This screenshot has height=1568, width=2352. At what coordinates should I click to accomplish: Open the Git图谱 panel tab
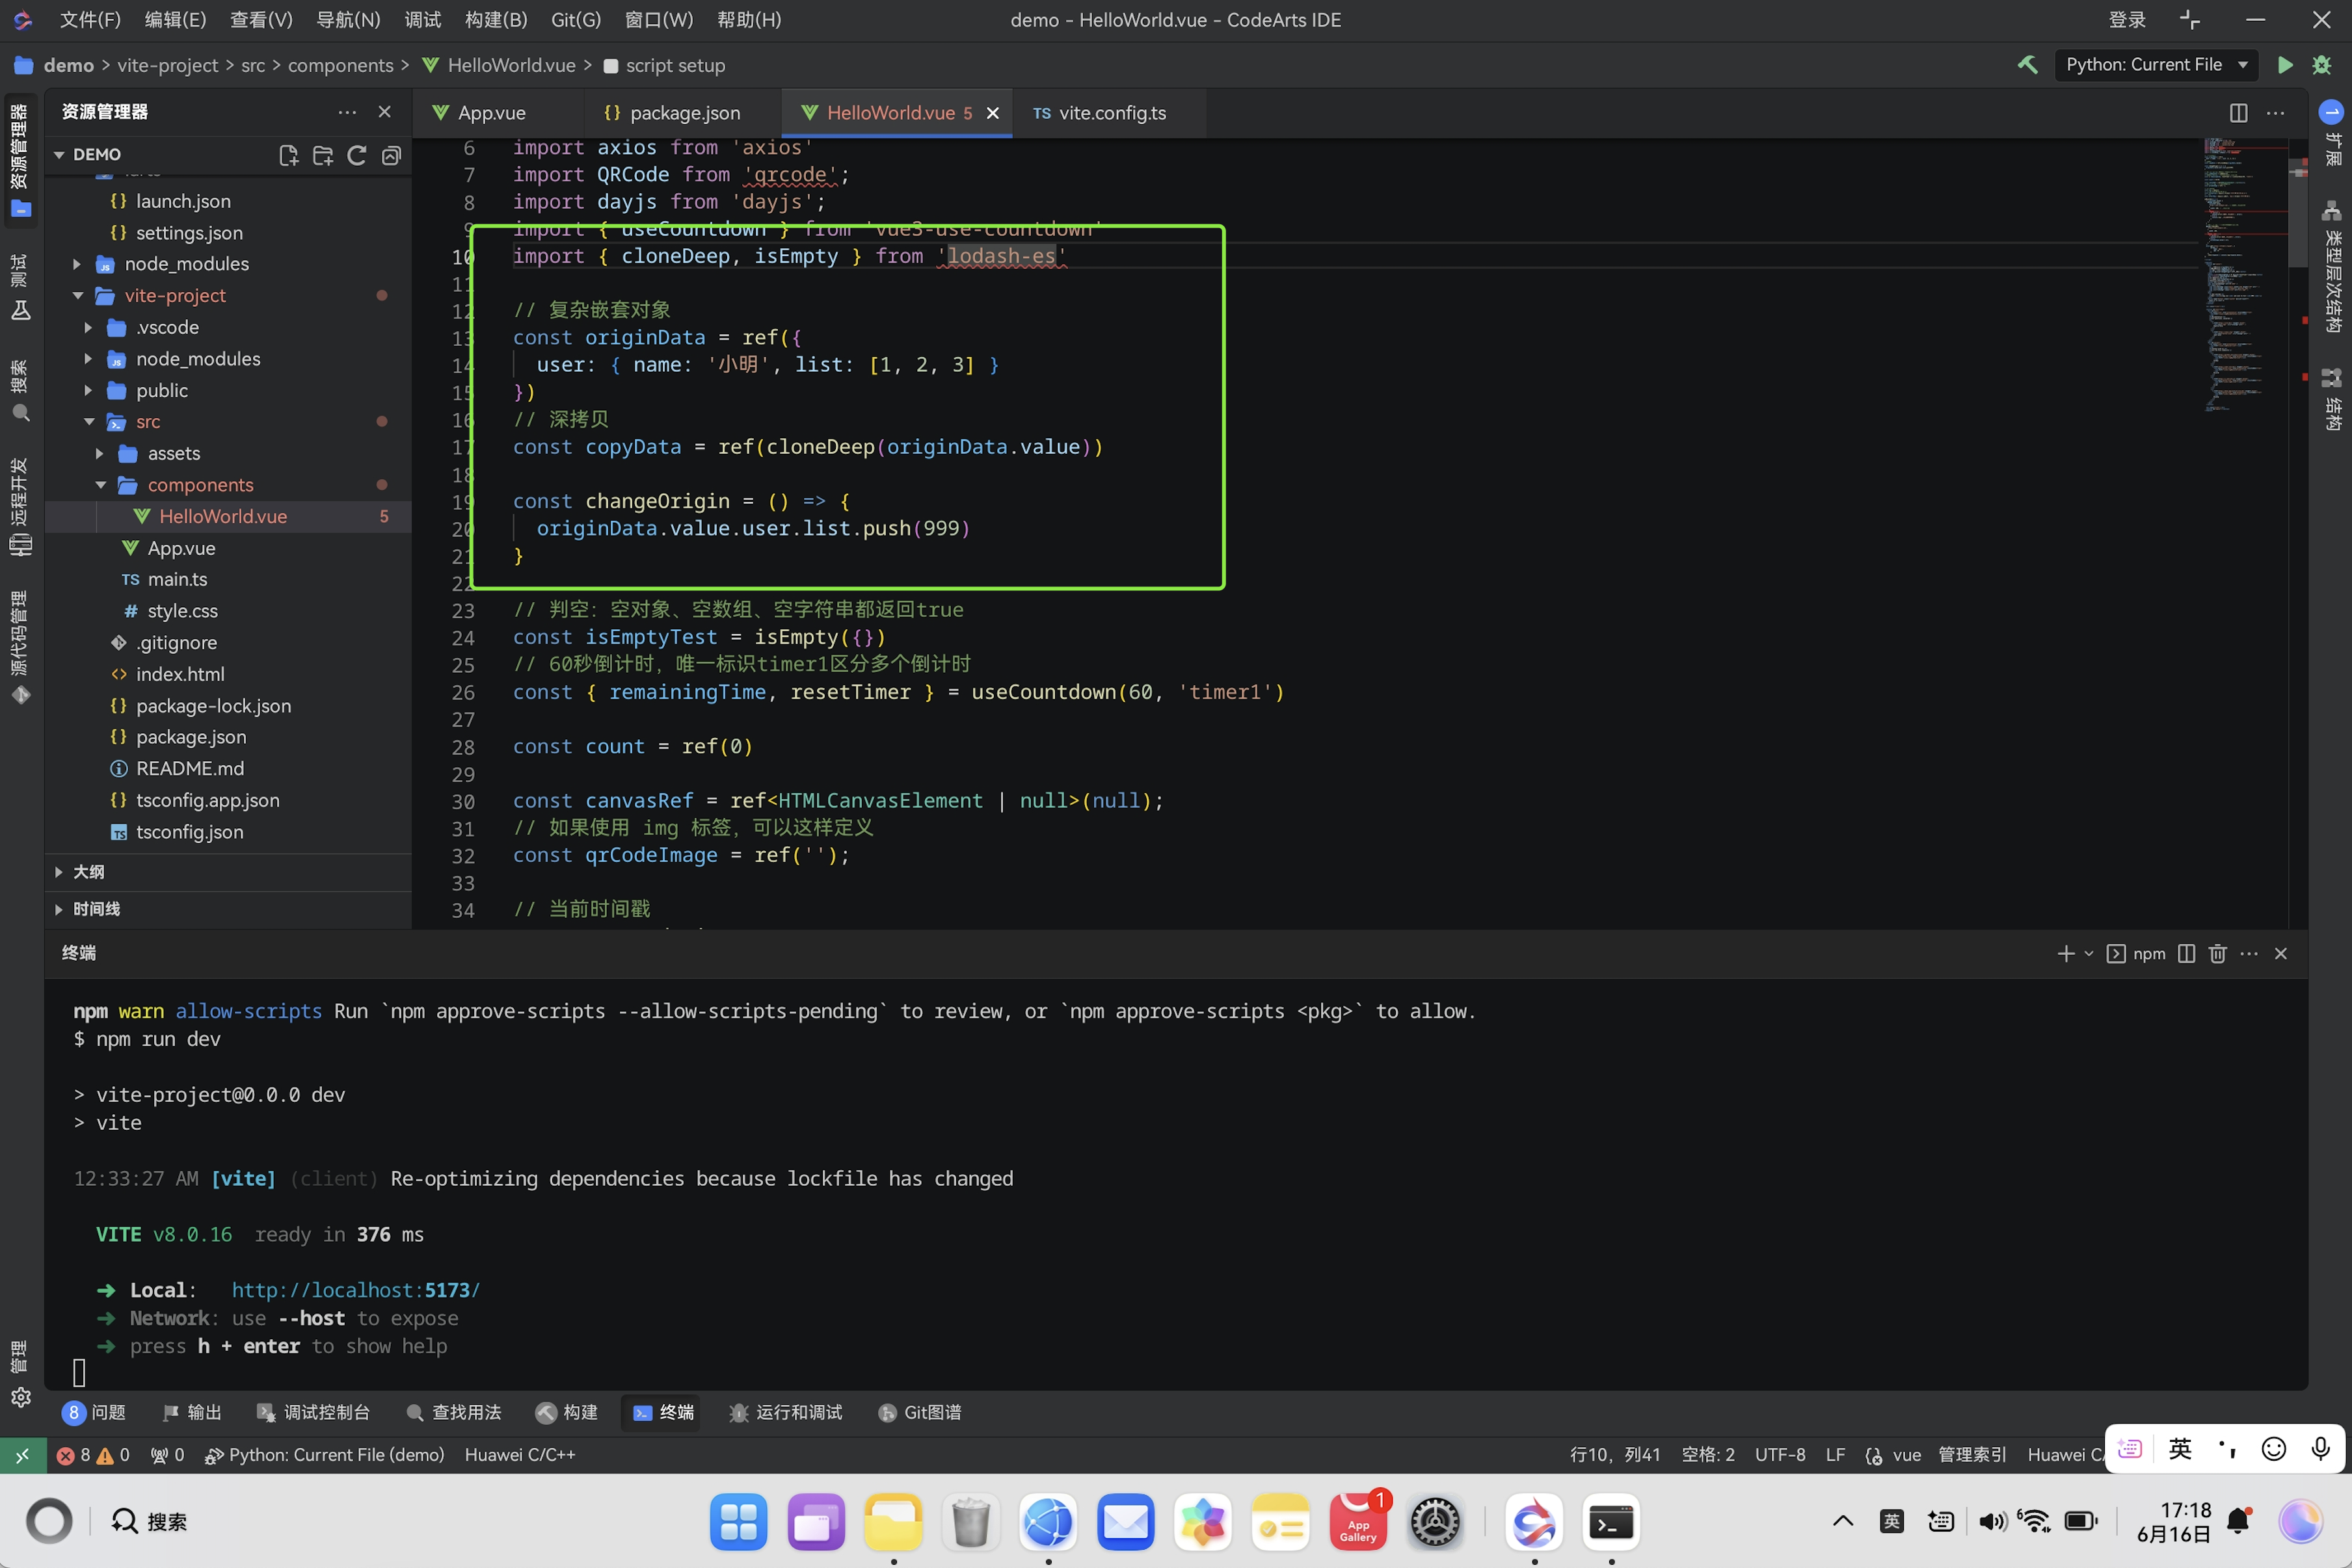click(920, 1412)
